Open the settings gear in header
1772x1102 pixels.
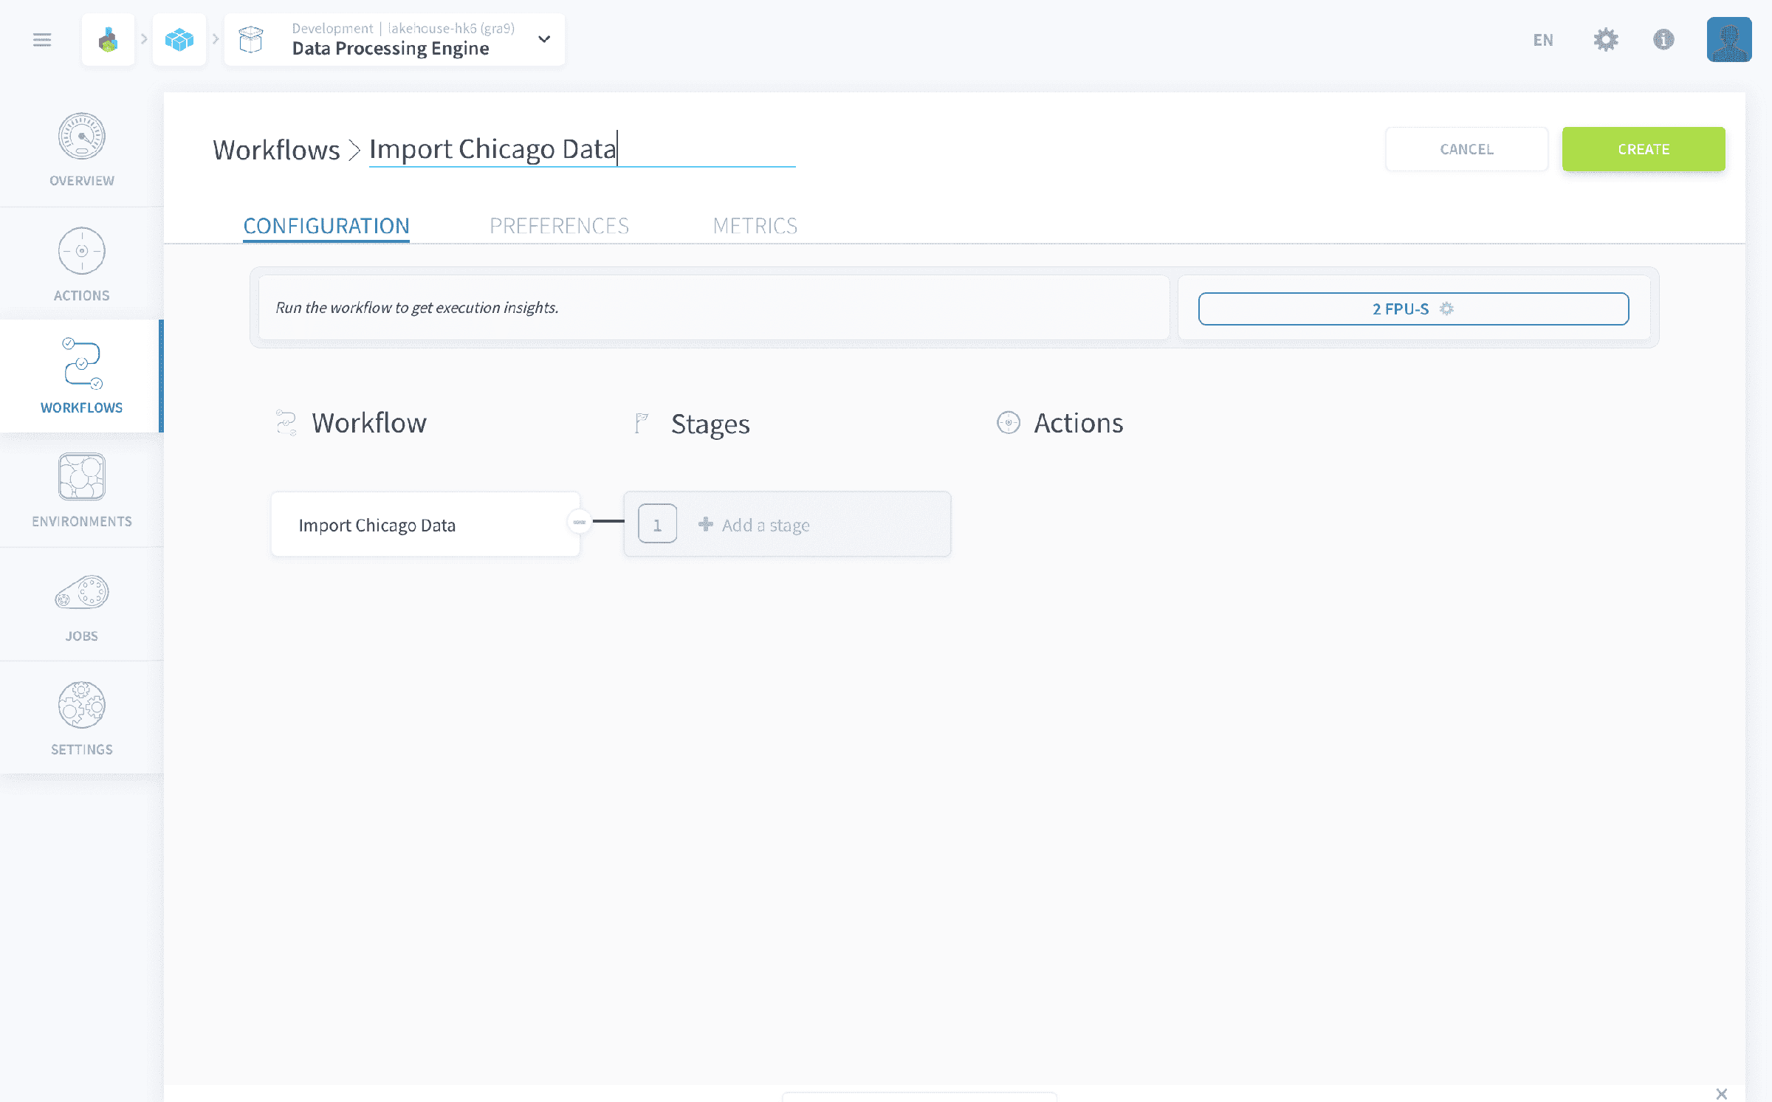tap(1606, 40)
